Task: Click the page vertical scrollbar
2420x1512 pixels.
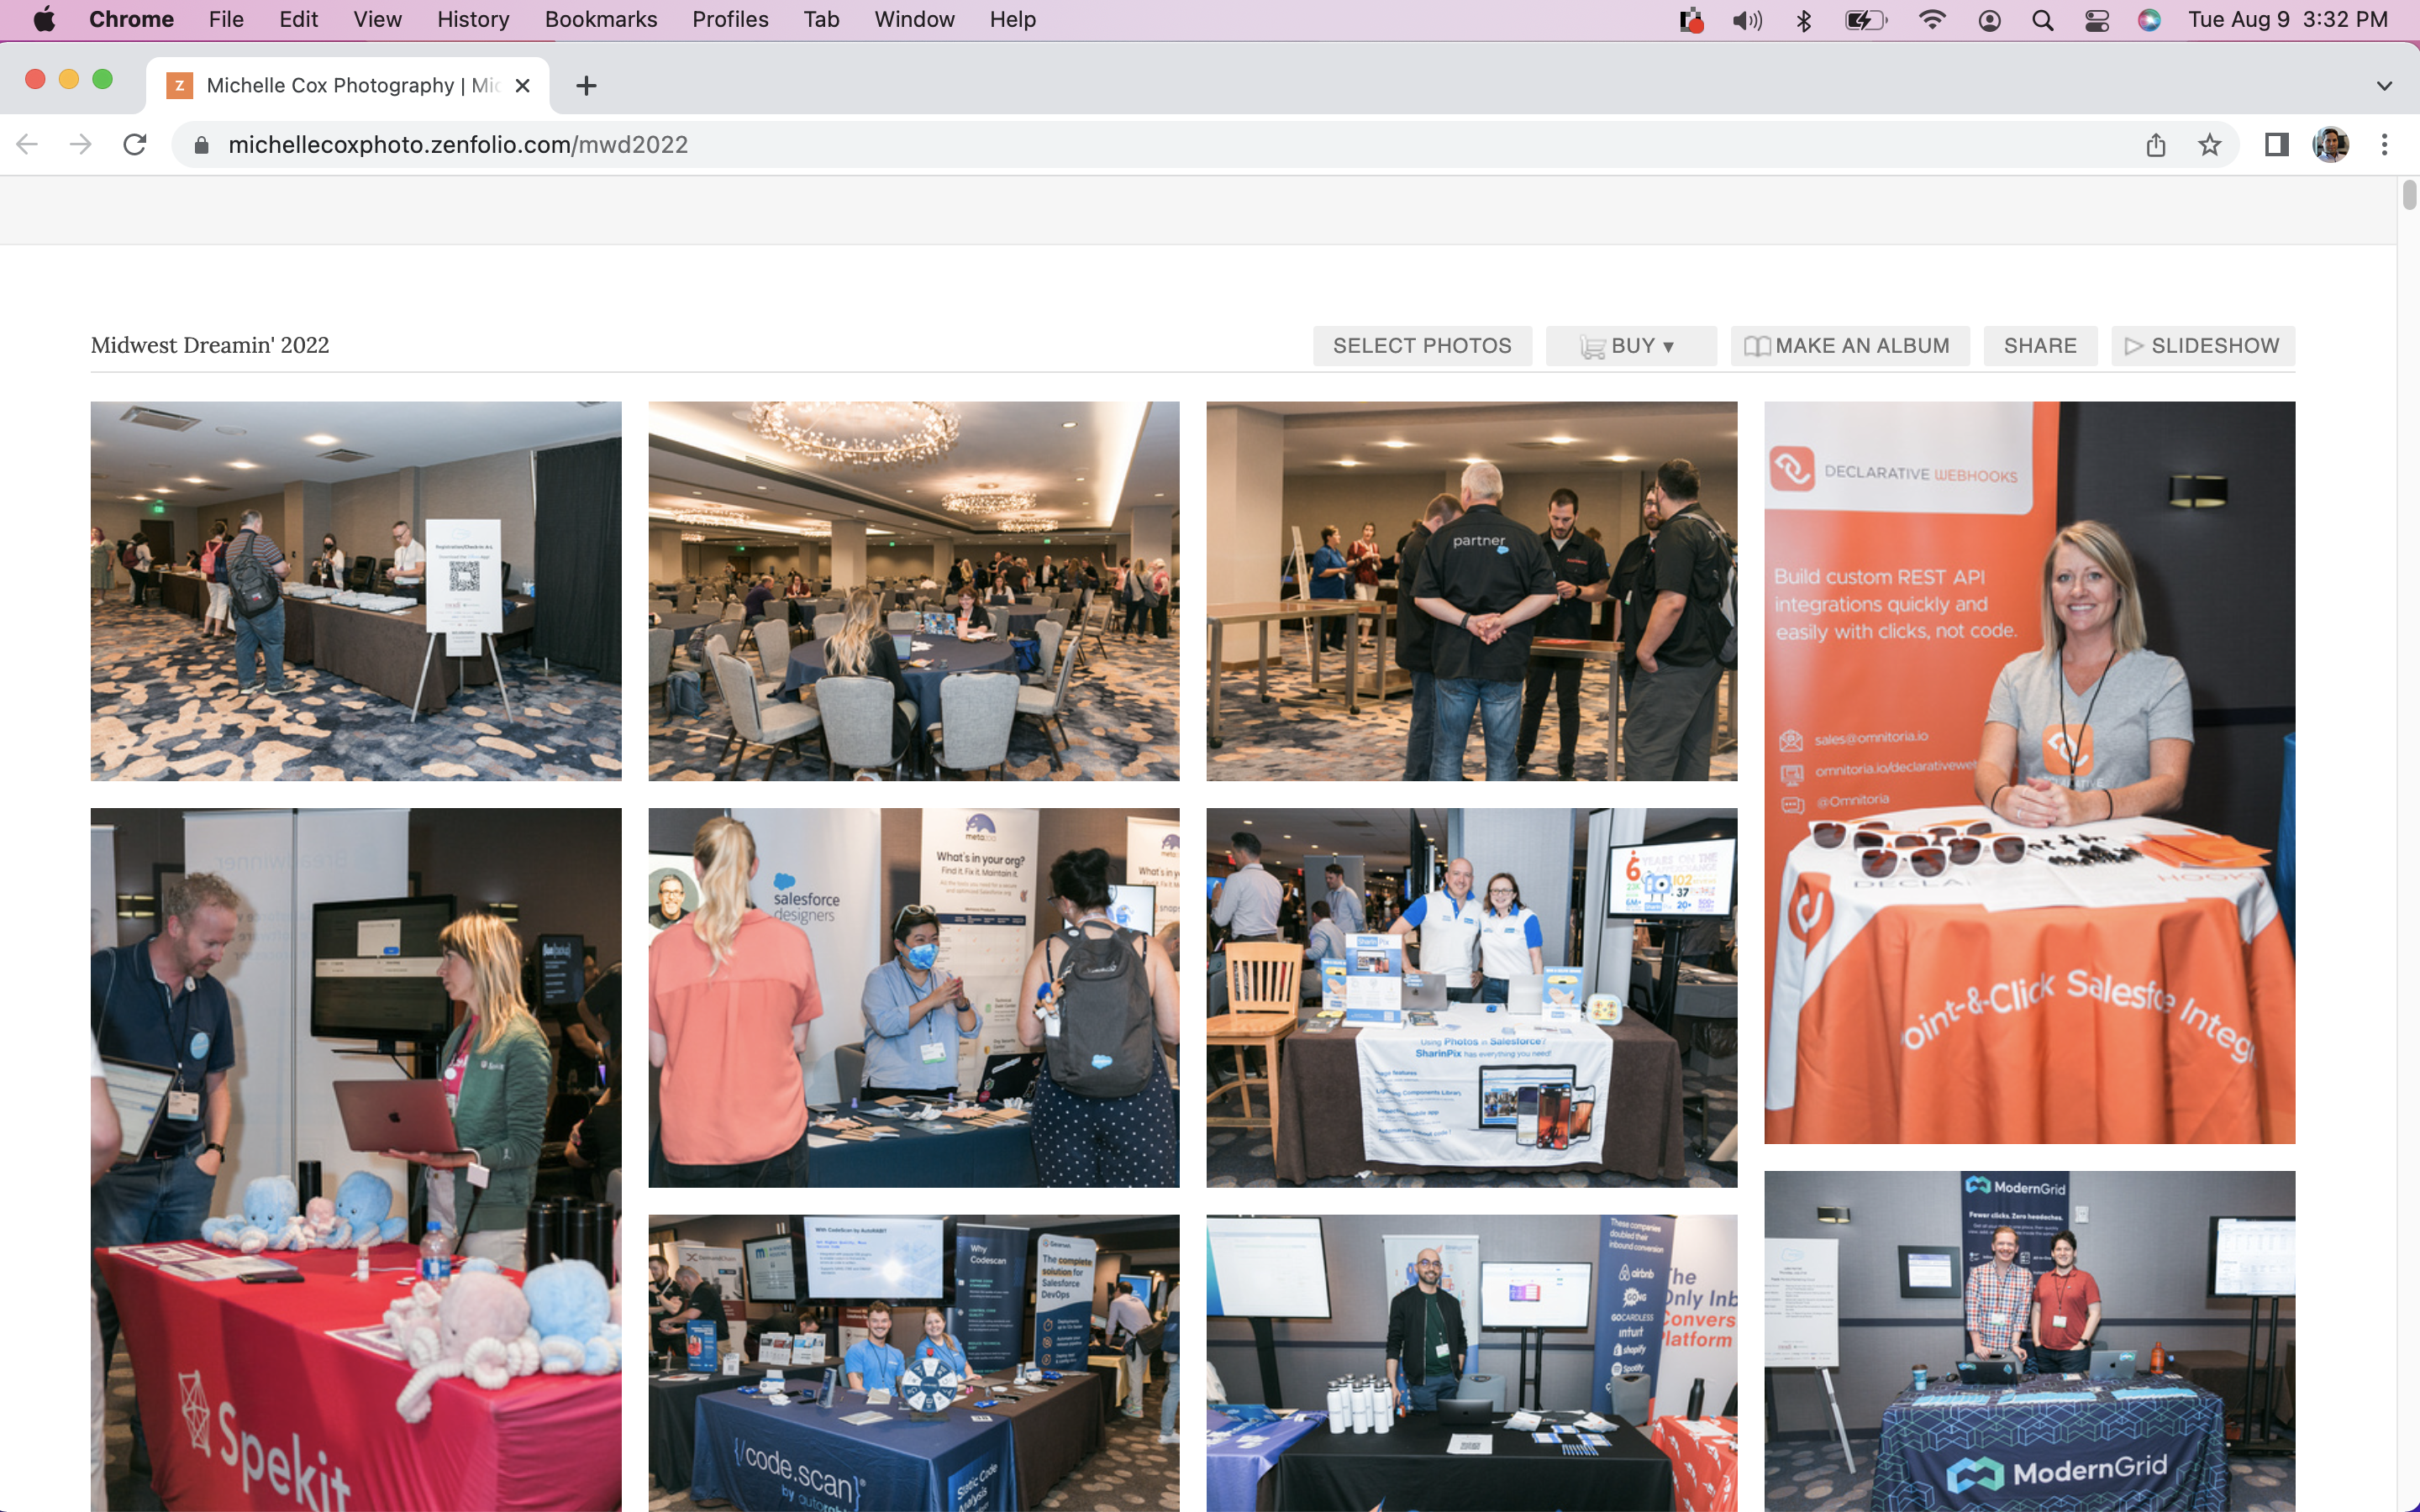Action: coord(2408,195)
